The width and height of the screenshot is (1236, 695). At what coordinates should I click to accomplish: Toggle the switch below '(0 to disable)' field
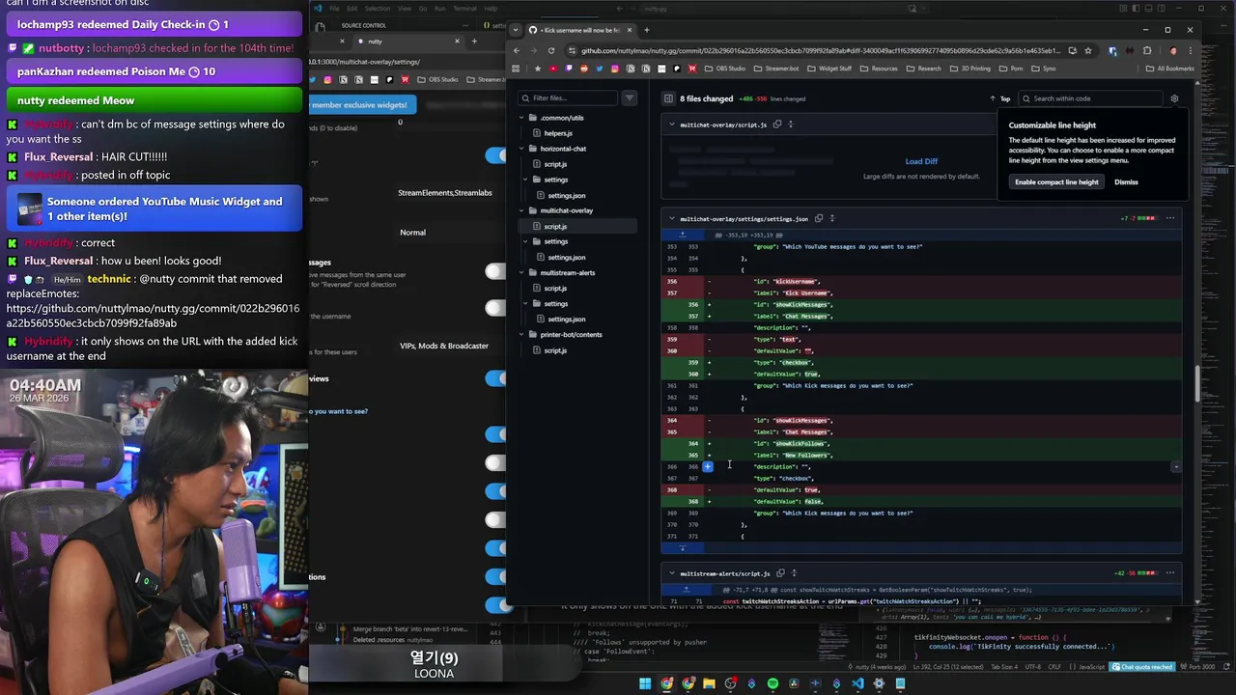coord(497,154)
